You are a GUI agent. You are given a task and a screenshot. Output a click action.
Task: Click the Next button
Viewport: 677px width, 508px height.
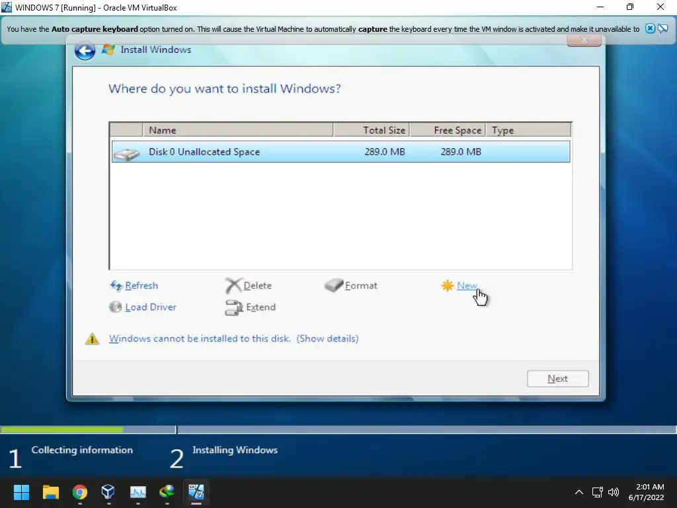point(557,379)
